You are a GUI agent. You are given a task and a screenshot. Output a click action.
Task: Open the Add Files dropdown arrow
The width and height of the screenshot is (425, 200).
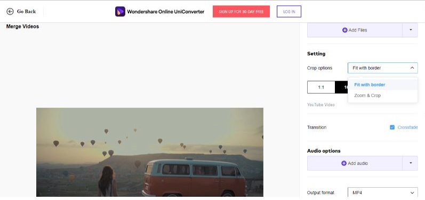coord(411,30)
